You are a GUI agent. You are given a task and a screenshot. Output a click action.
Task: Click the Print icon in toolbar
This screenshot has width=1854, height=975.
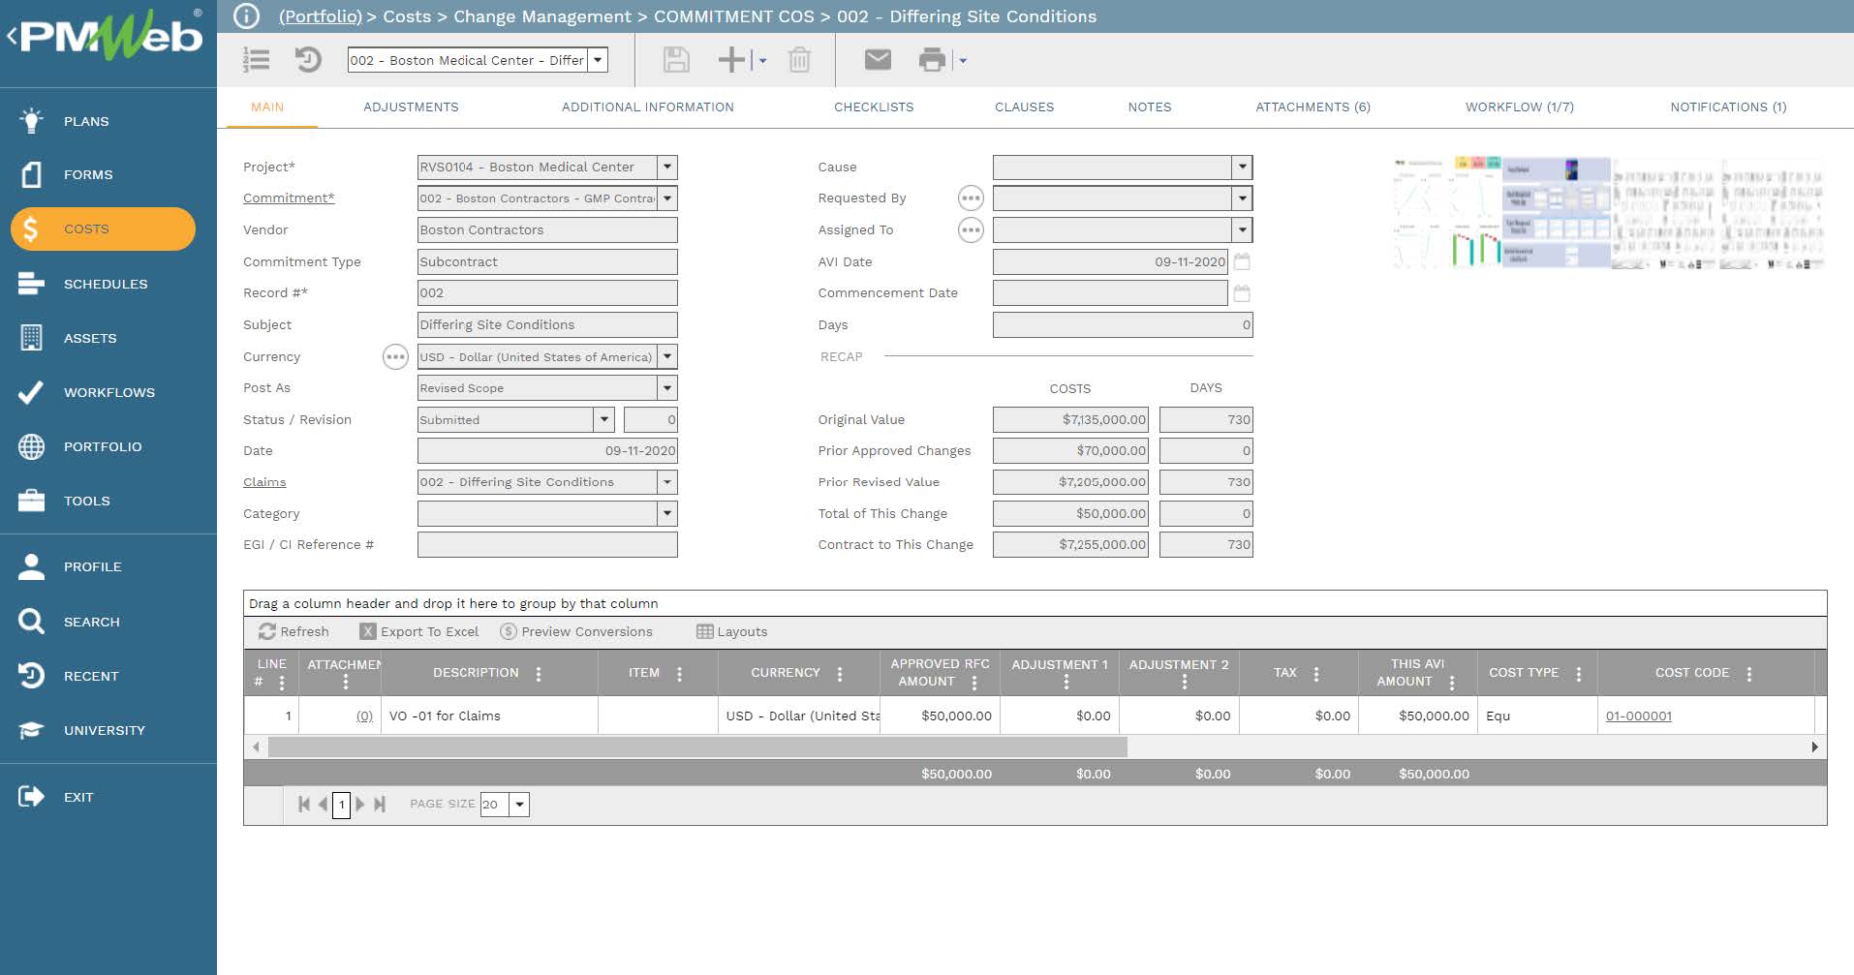(x=932, y=60)
